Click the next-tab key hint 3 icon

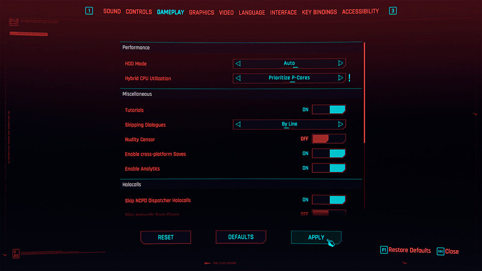pos(393,11)
